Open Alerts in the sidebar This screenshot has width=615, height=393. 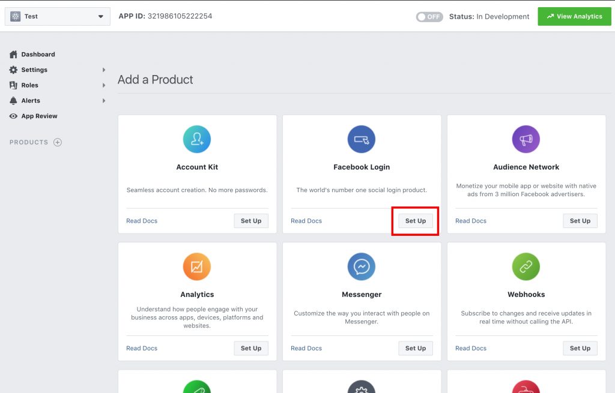tap(31, 101)
